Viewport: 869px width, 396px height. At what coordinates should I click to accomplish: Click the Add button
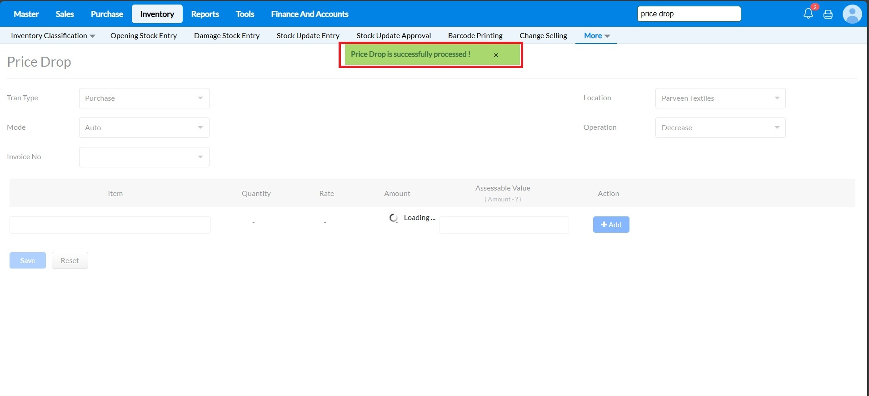(x=611, y=225)
